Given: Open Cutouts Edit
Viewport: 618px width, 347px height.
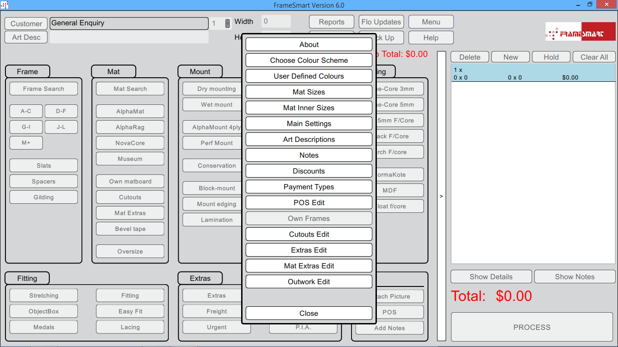Looking at the screenshot, I should (x=309, y=234).
